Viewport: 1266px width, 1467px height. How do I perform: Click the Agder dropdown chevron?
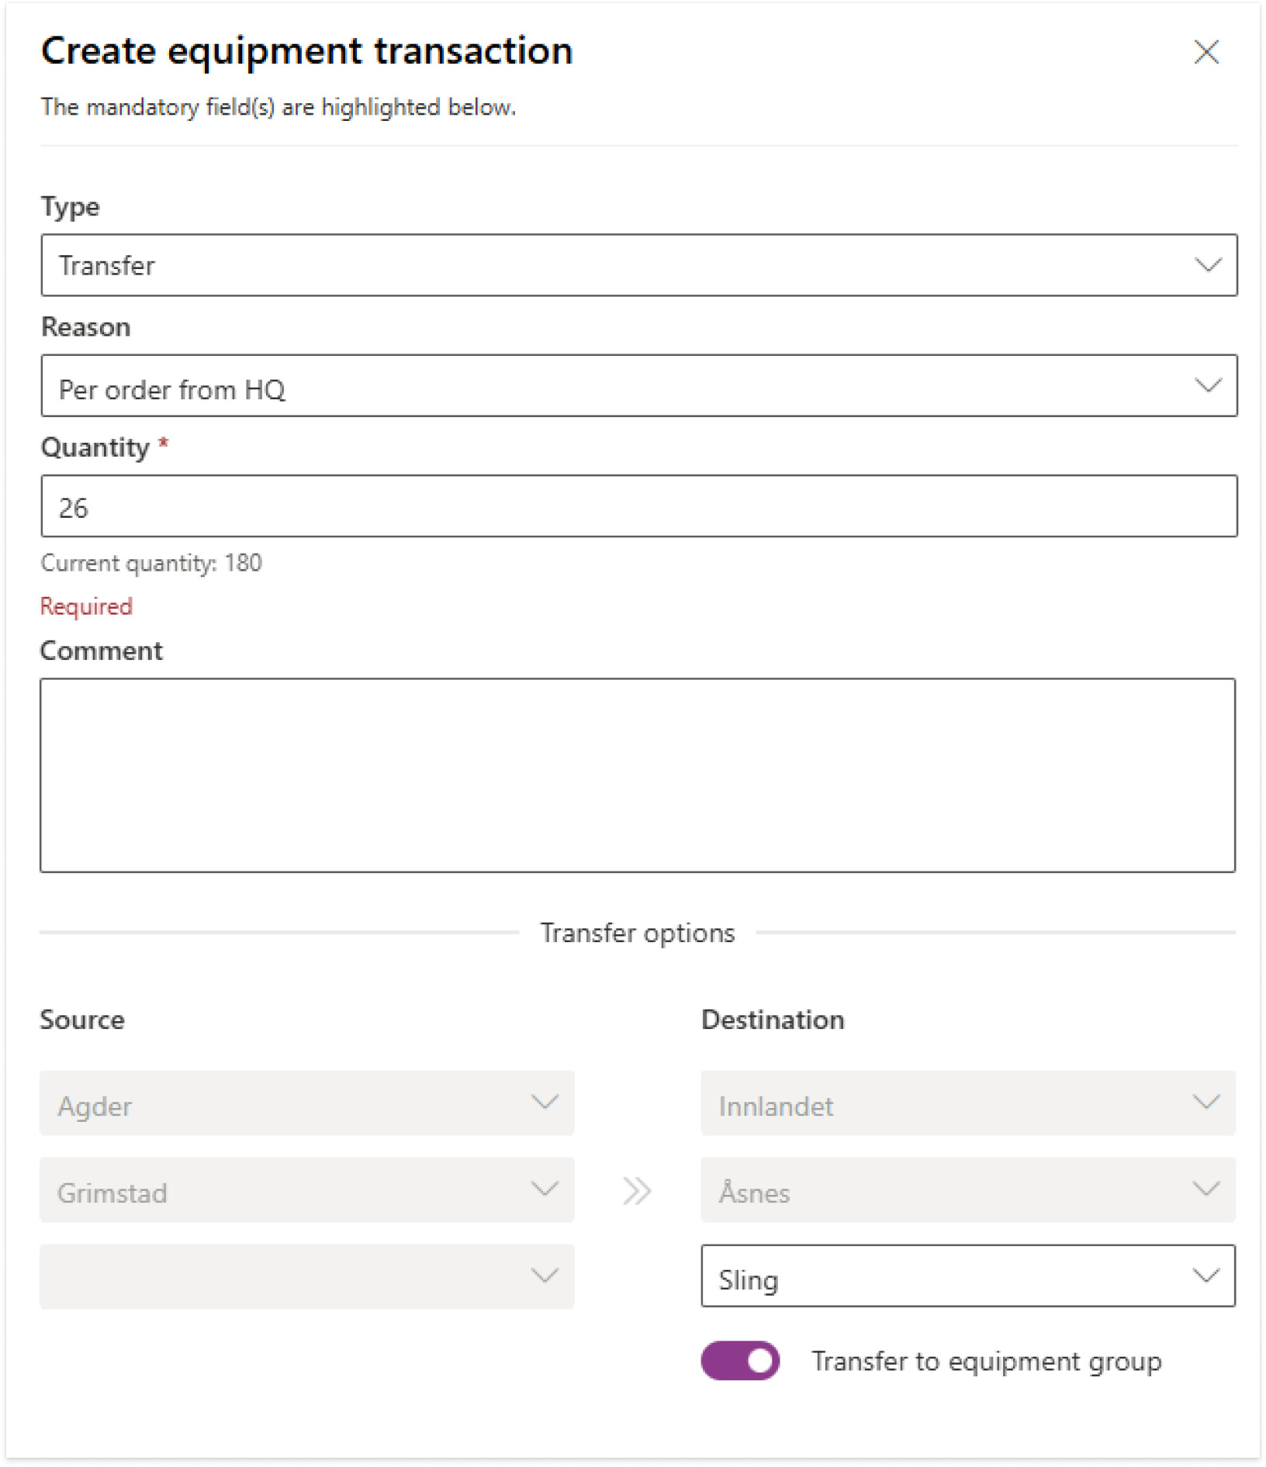(x=545, y=1102)
